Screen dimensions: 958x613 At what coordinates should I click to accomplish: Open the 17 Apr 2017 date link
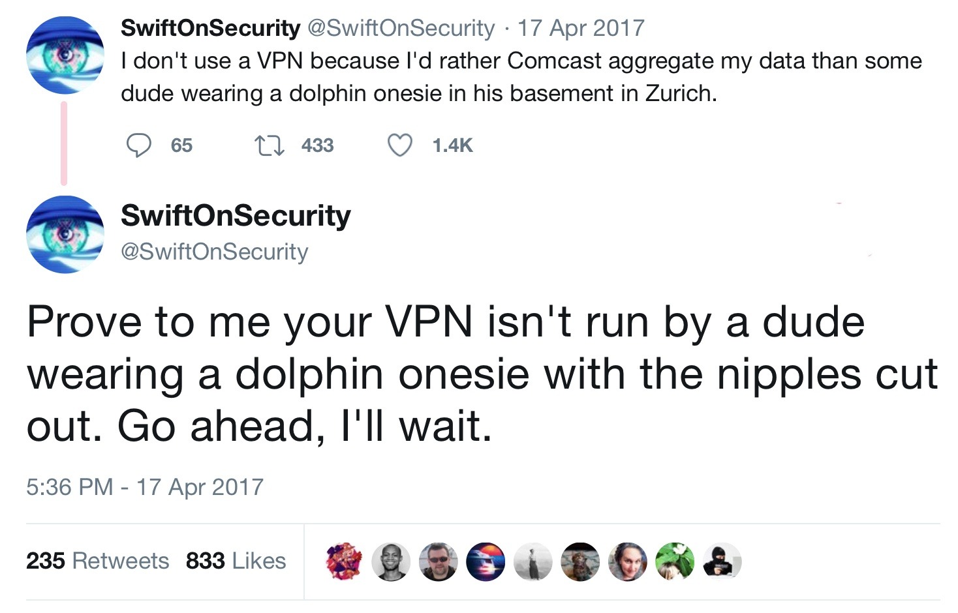click(581, 28)
